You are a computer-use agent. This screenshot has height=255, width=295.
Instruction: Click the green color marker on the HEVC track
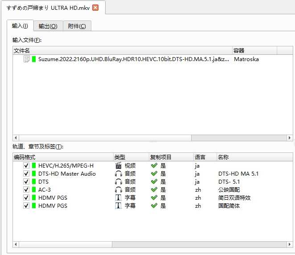[34, 165]
